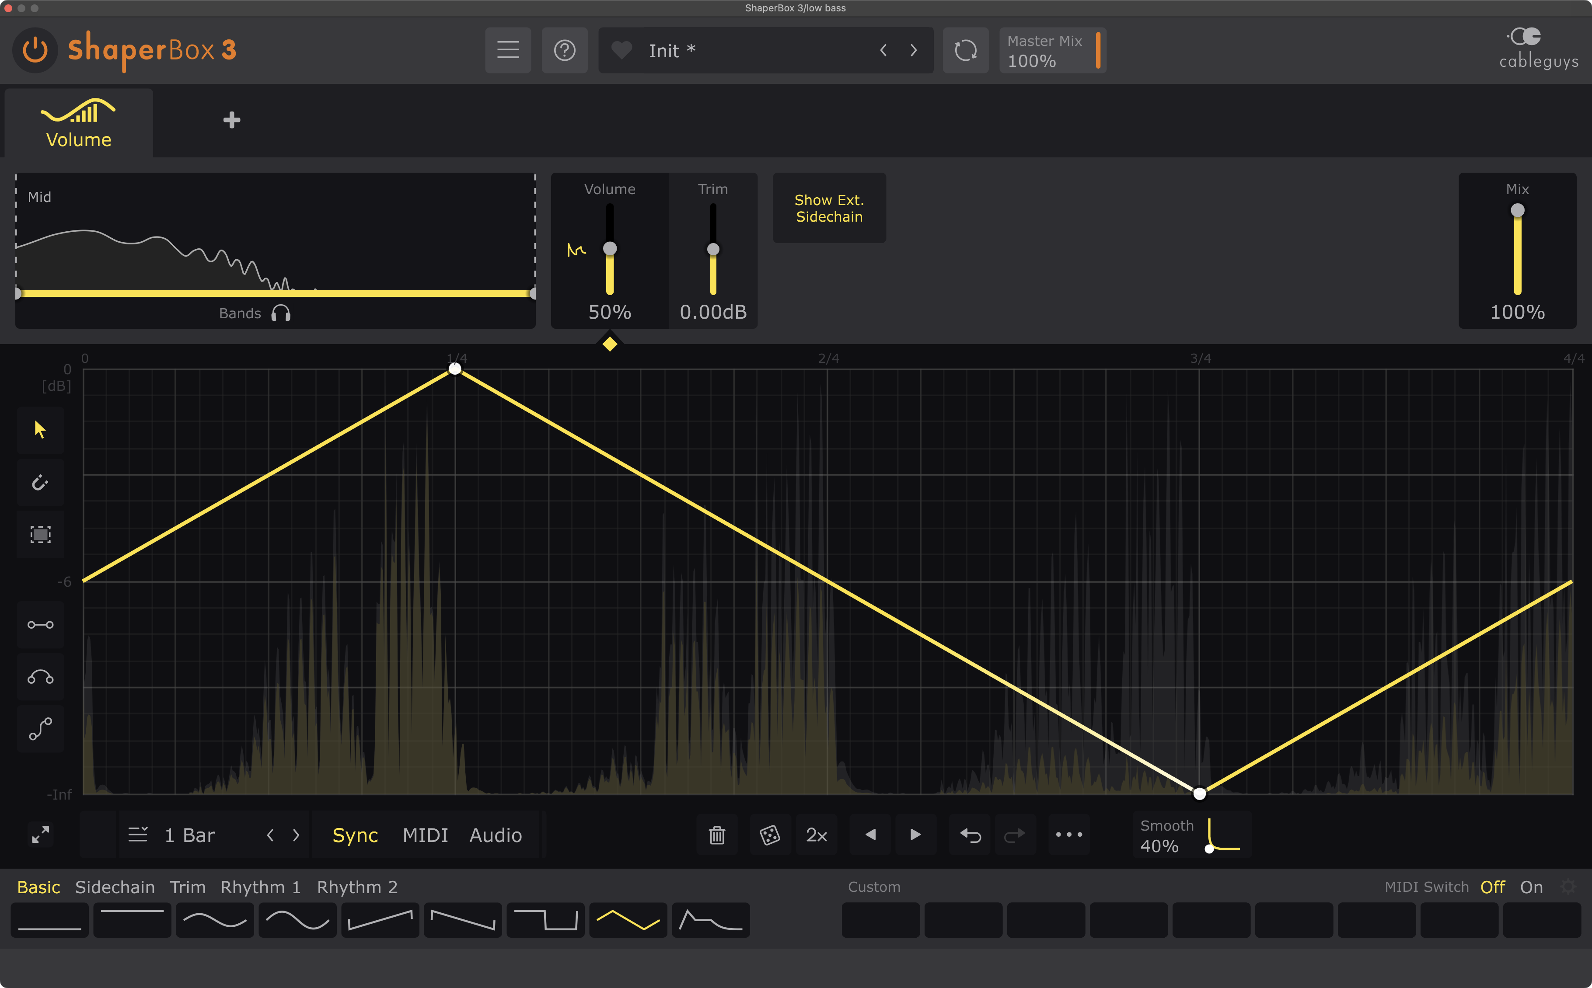Click Show Ext. Sidechain button

coord(829,208)
